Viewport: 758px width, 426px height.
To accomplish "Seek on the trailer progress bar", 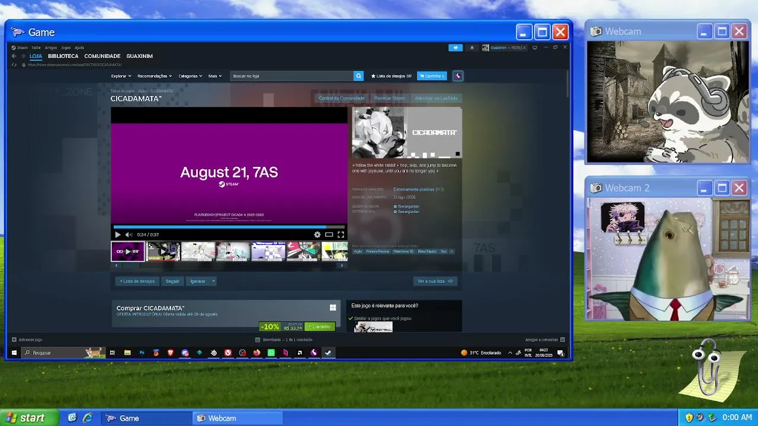I will point(229,227).
